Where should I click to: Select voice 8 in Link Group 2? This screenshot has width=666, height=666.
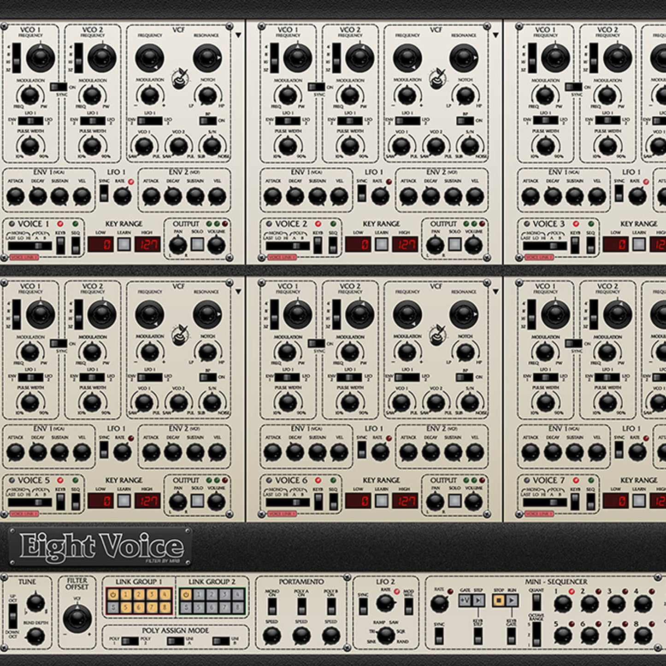pyautogui.click(x=238, y=607)
